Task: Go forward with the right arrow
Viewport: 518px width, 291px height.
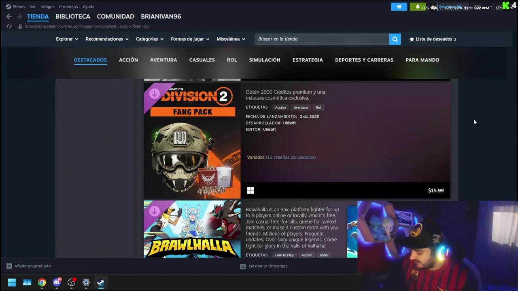Action: pyautogui.click(x=19, y=17)
